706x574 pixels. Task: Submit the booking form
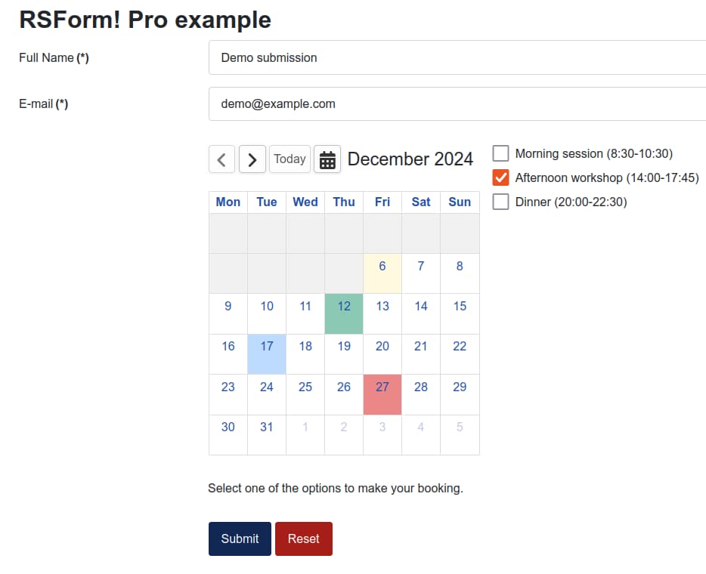[240, 539]
